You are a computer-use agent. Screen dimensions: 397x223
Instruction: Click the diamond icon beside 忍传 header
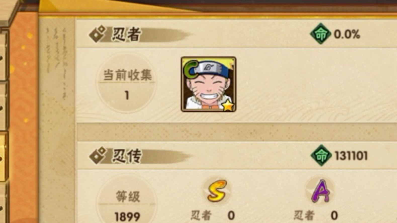[98, 156]
